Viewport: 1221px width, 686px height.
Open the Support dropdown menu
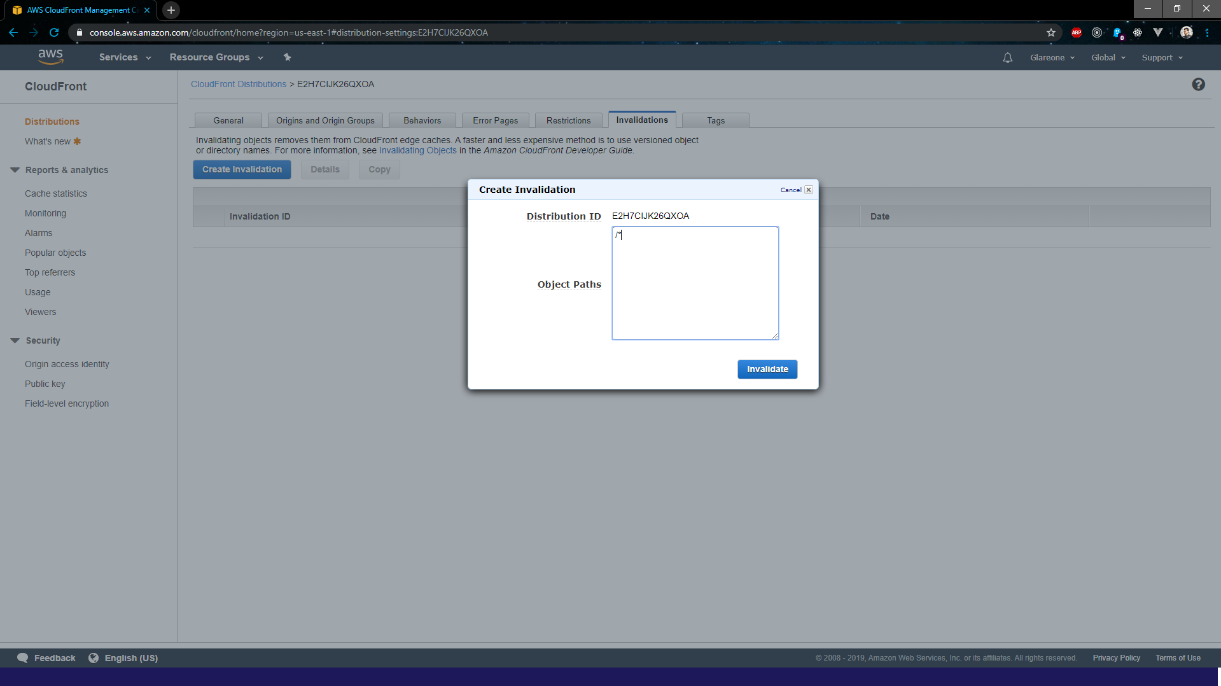(x=1162, y=58)
